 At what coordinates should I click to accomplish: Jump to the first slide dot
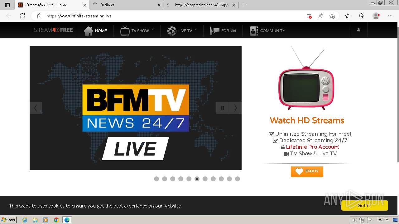click(156, 179)
